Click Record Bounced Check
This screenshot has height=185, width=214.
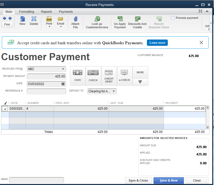point(159,23)
